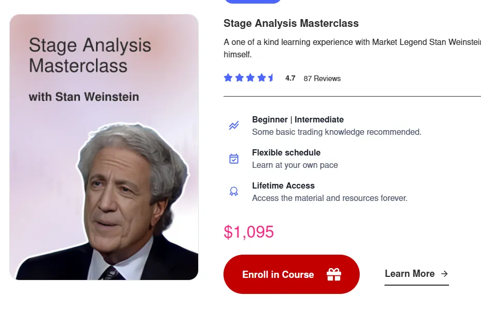481x312 pixels.
Task: Click the Stage Analysis Masterclass heading
Action: click(291, 23)
